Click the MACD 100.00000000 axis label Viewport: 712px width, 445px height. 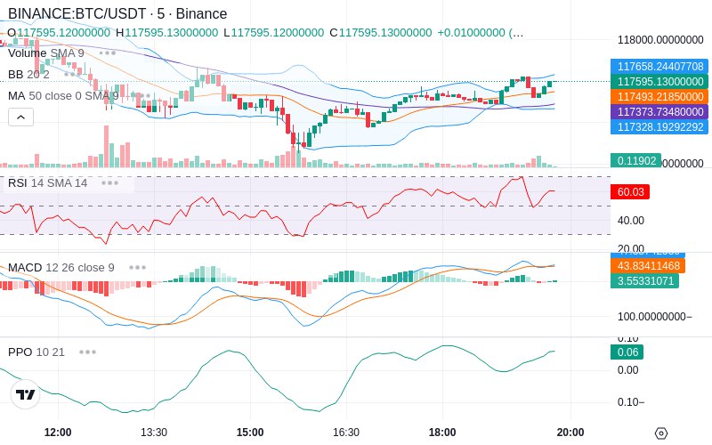(x=654, y=317)
